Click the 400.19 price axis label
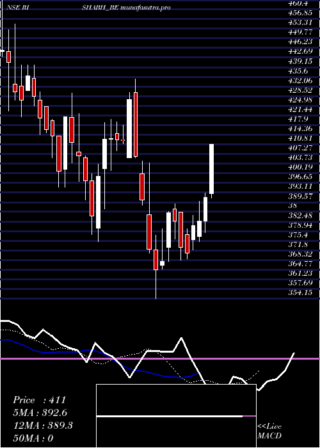320x448 pixels. pyautogui.click(x=300, y=168)
